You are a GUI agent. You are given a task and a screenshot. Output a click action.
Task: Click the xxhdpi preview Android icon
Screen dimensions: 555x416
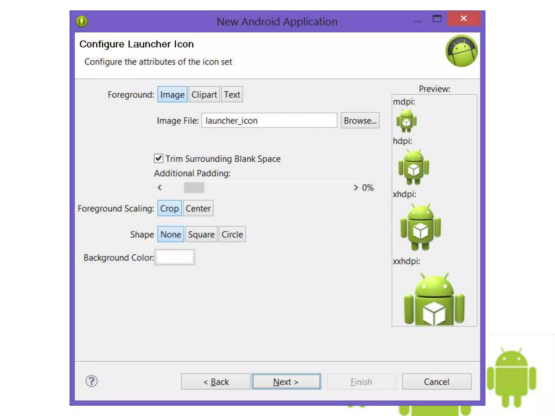point(434,300)
